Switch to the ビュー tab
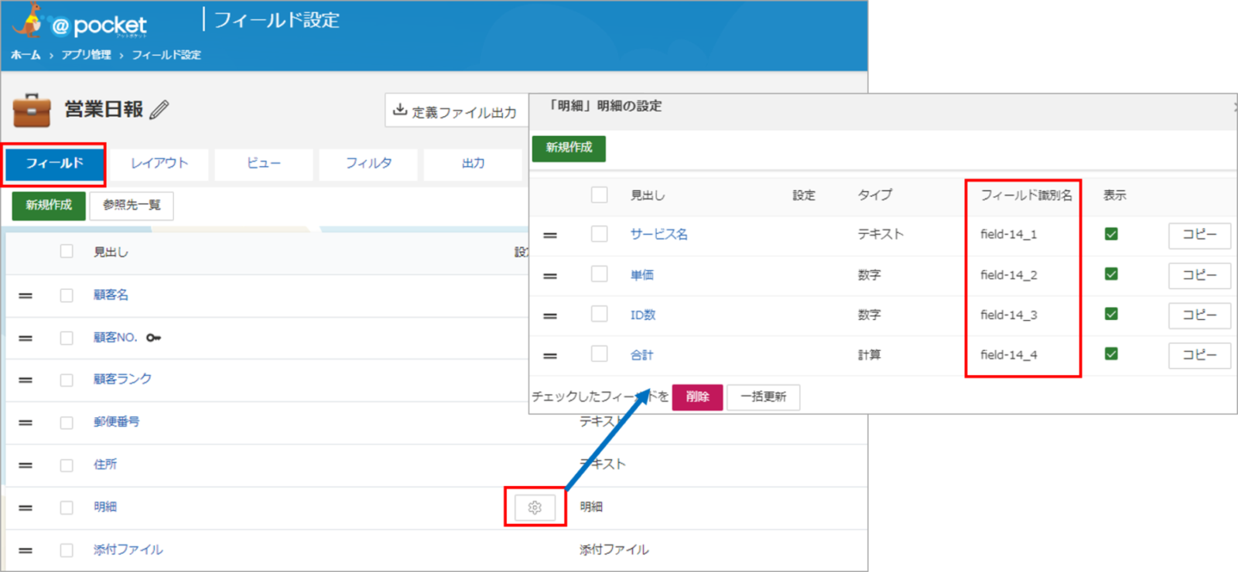The height and width of the screenshot is (572, 1238). [264, 164]
